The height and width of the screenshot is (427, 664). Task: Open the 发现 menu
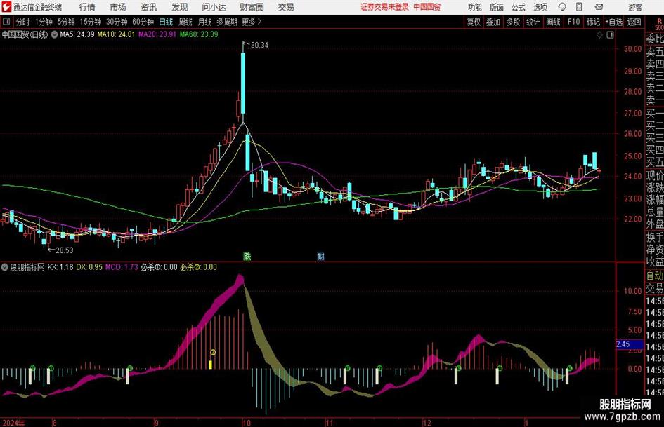click(180, 7)
